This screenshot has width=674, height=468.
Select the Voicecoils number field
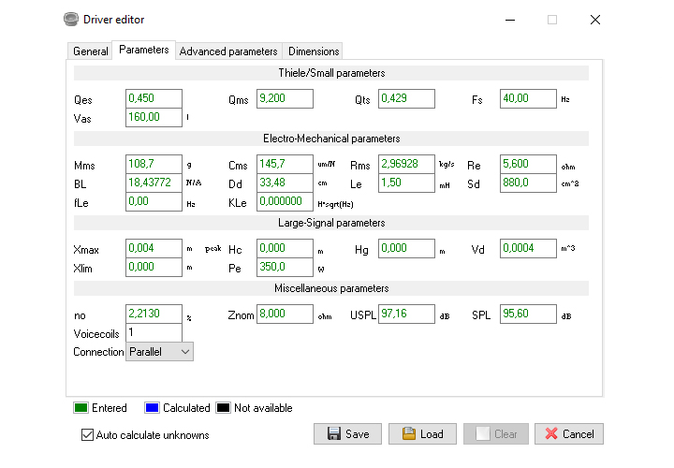153,333
